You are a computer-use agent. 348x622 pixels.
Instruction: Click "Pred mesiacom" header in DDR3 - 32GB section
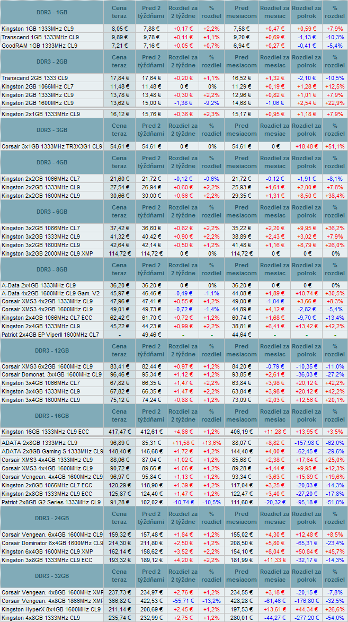pos(242,576)
